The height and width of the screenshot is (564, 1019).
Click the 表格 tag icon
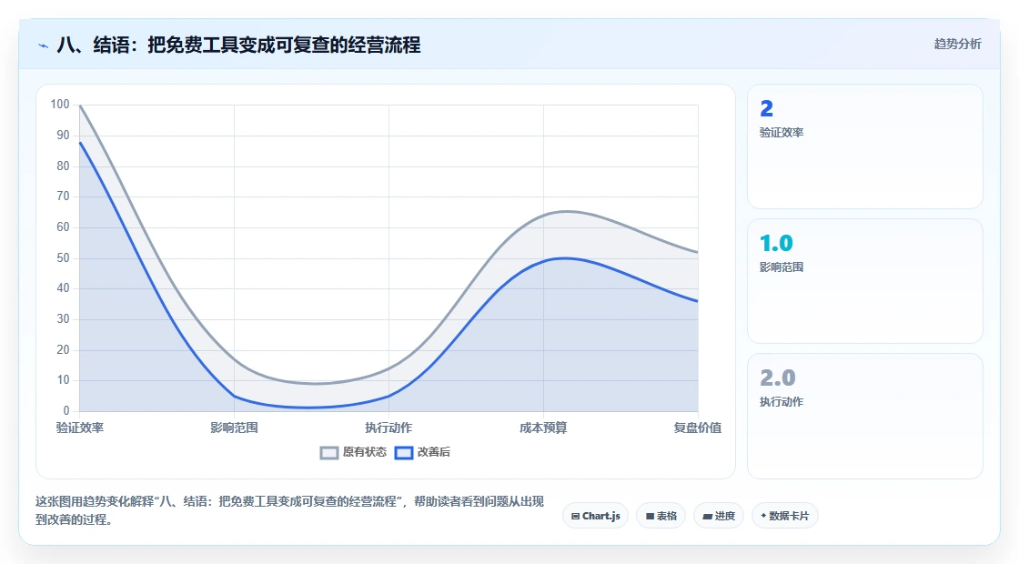click(x=650, y=517)
